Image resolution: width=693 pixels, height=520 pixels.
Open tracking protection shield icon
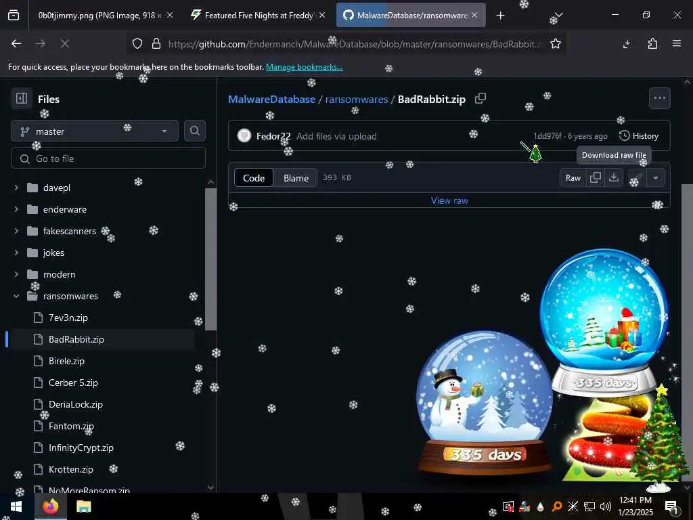coord(137,43)
